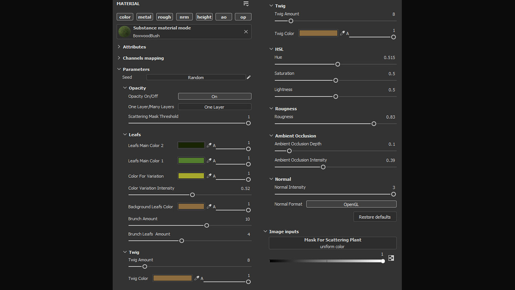Open the Normal Format OpenGL dropdown

(x=351, y=204)
